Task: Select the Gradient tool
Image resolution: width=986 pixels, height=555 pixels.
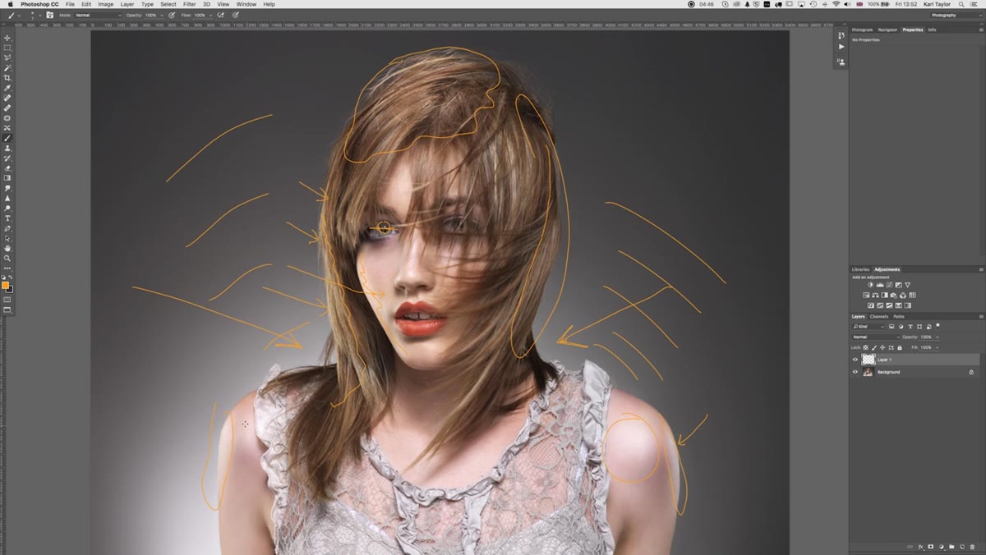Action: click(7, 177)
